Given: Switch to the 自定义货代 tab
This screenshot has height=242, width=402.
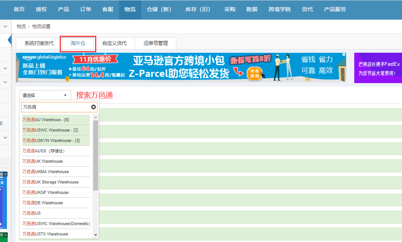Looking at the screenshot, I should (x=114, y=43).
